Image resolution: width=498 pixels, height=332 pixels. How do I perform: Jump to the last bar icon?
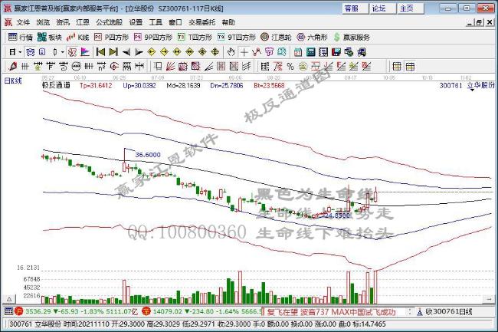click(x=113, y=52)
